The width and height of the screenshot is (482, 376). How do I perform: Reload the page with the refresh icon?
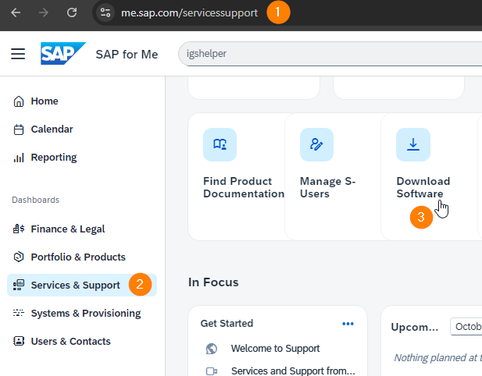(x=72, y=12)
